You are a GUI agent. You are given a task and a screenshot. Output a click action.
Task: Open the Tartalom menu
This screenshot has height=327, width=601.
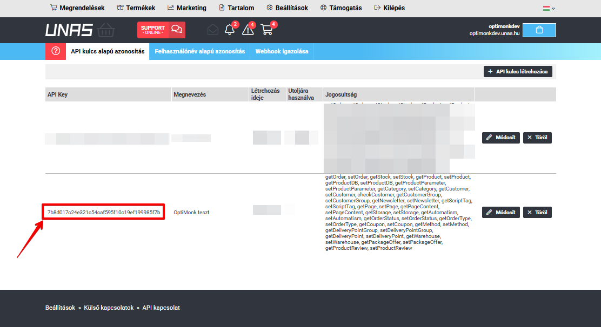pyautogui.click(x=237, y=8)
